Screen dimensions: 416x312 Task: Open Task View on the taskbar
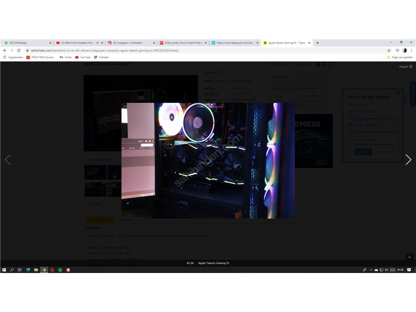[x=20, y=270]
